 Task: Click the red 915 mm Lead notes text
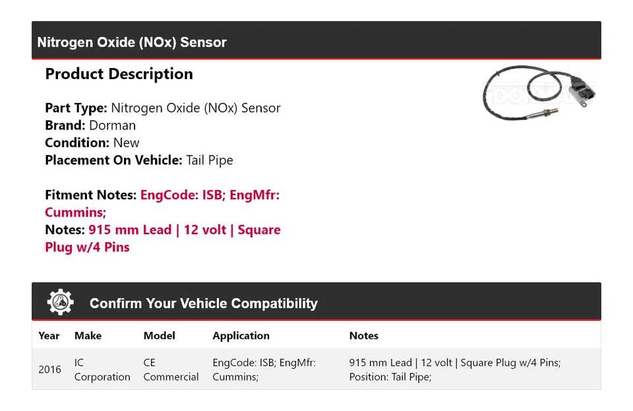tap(184, 230)
